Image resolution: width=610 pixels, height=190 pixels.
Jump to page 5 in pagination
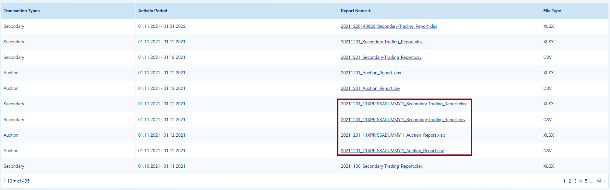tap(586, 181)
